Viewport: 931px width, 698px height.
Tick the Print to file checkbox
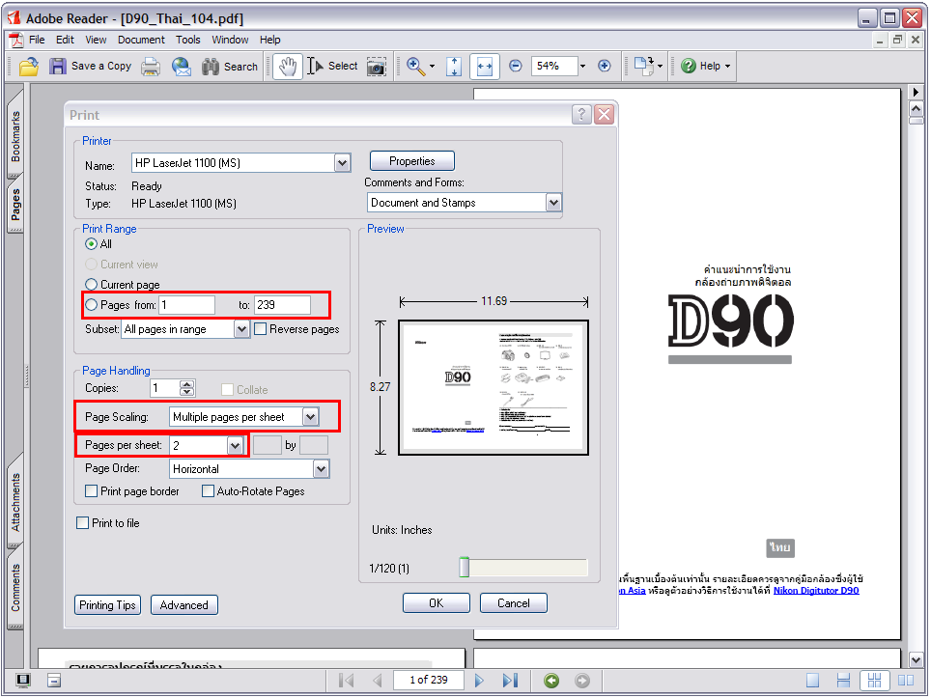(82, 523)
